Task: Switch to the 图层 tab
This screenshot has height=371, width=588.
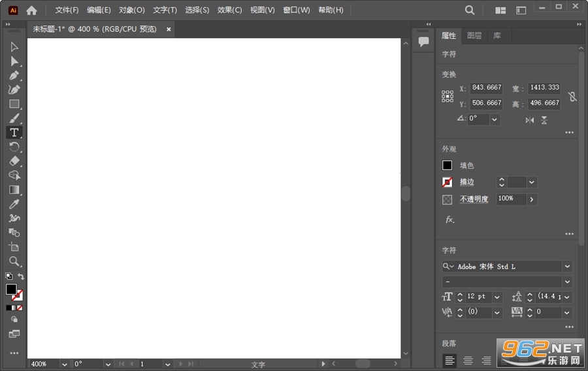Action: click(x=474, y=36)
